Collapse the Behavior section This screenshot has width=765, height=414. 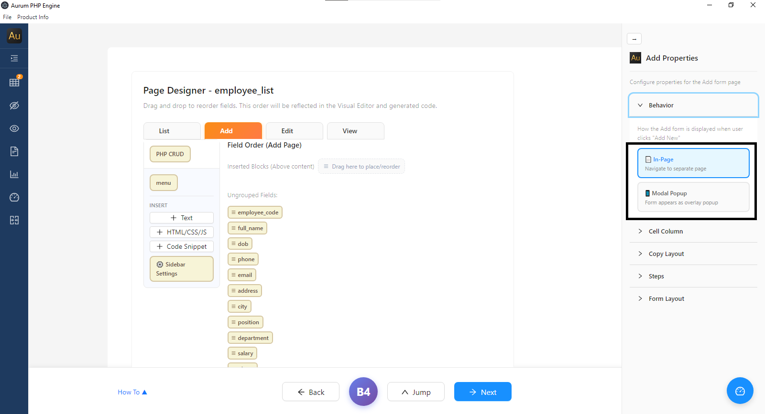(693, 105)
